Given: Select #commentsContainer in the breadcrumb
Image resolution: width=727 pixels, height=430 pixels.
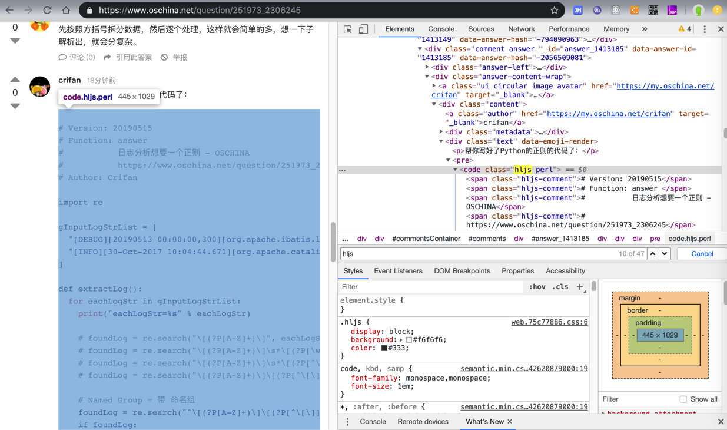Looking at the screenshot, I should (426, 239).
